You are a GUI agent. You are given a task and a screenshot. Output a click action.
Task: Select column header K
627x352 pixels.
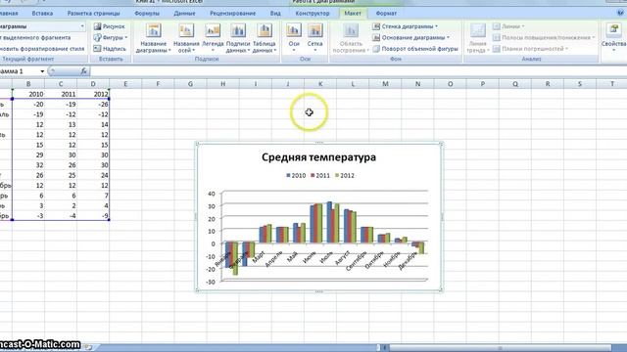point(320,84)
